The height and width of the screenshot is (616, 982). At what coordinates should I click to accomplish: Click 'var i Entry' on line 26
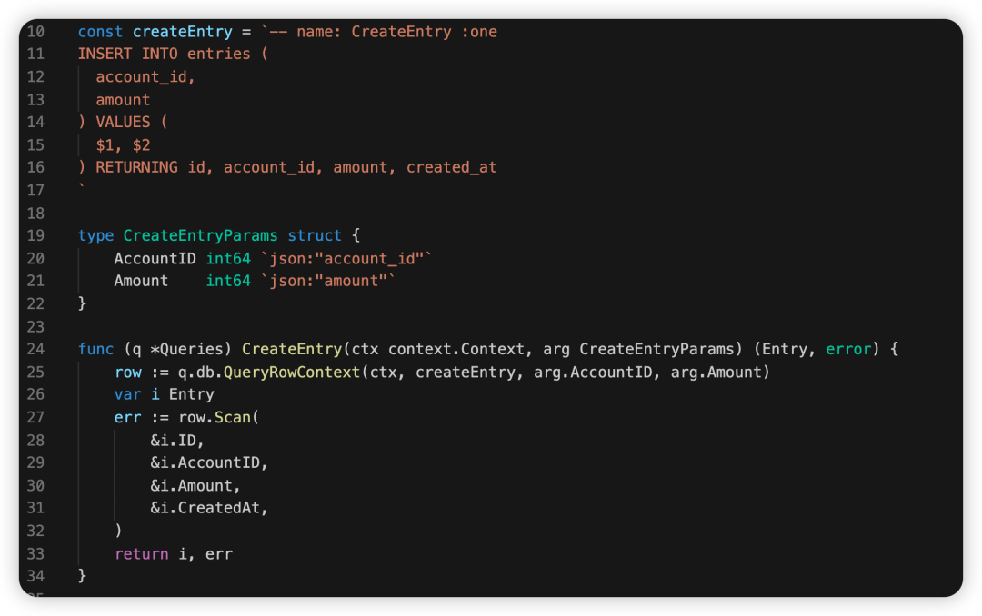coord(164,394)
